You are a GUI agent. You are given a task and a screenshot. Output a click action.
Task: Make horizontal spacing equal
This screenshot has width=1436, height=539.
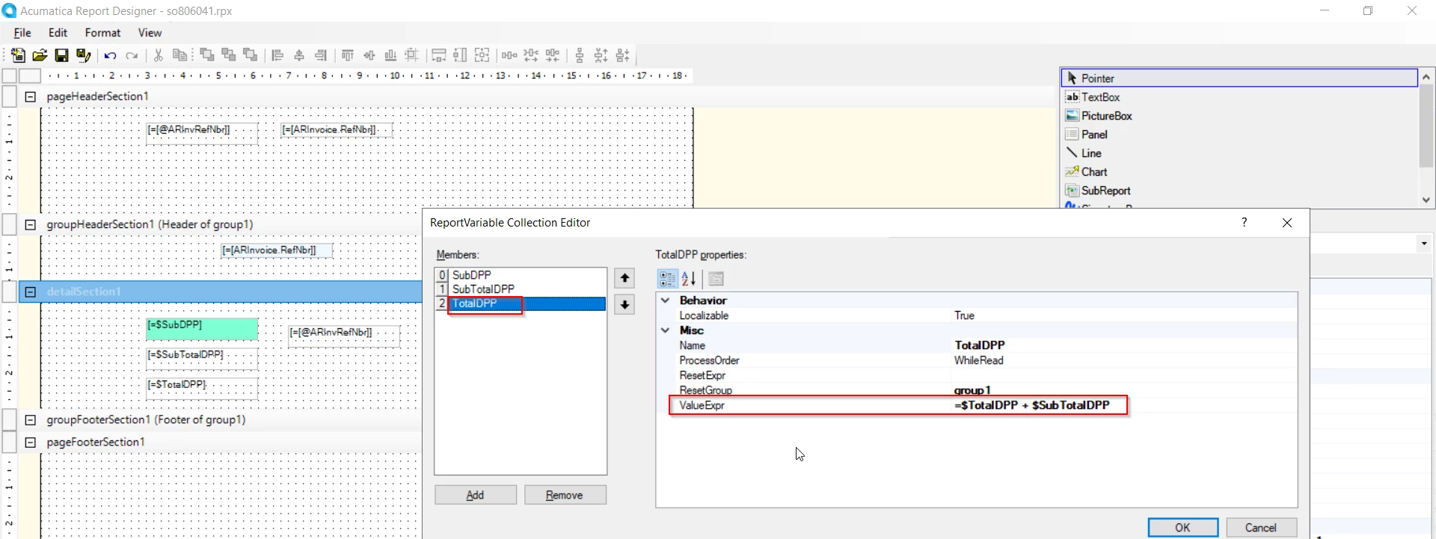tap(509, 55)
